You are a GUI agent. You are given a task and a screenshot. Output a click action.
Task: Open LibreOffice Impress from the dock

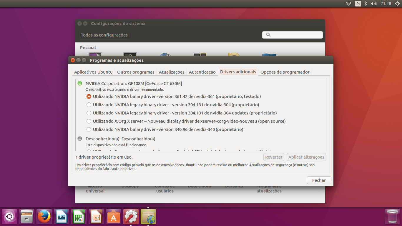(x=96, y=217)
